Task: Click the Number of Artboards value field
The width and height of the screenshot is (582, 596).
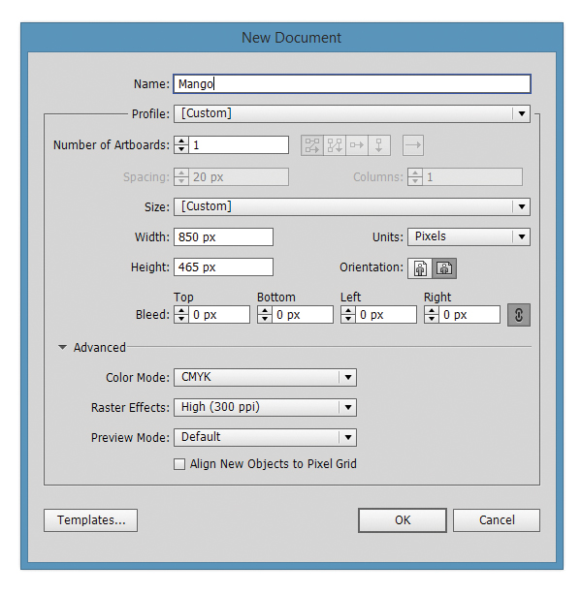Action: (x=239, y=145)
